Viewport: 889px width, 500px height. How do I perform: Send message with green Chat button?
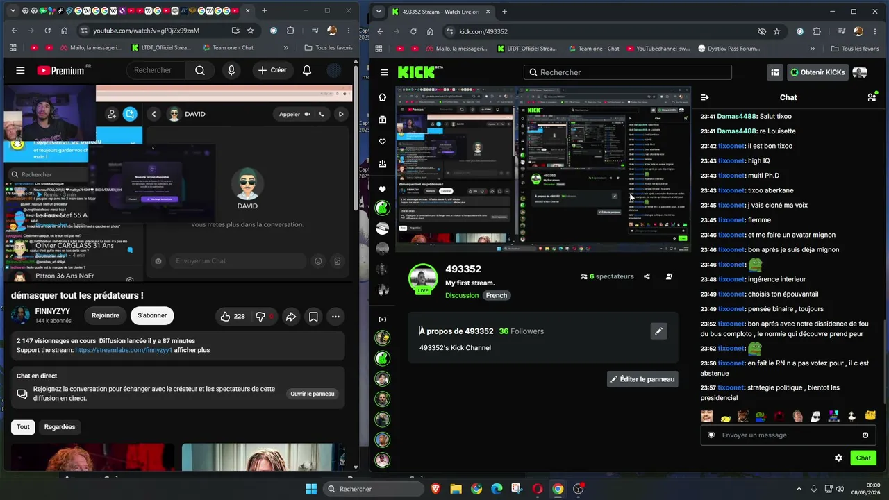[863, 458]
